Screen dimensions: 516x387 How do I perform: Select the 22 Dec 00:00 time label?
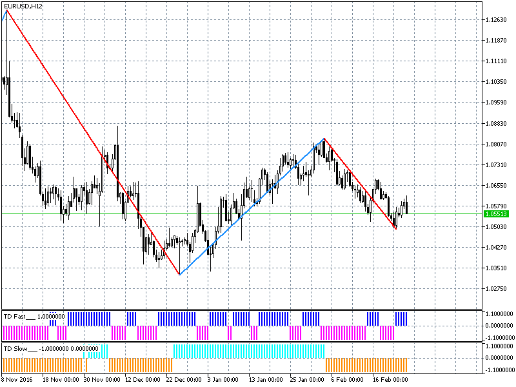coord(184,380)
